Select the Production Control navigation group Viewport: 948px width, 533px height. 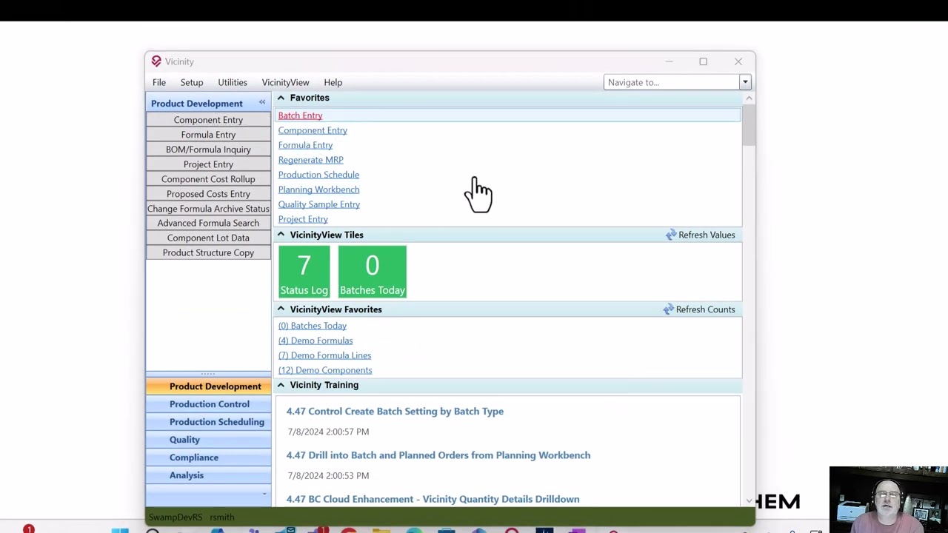(209, 404)
